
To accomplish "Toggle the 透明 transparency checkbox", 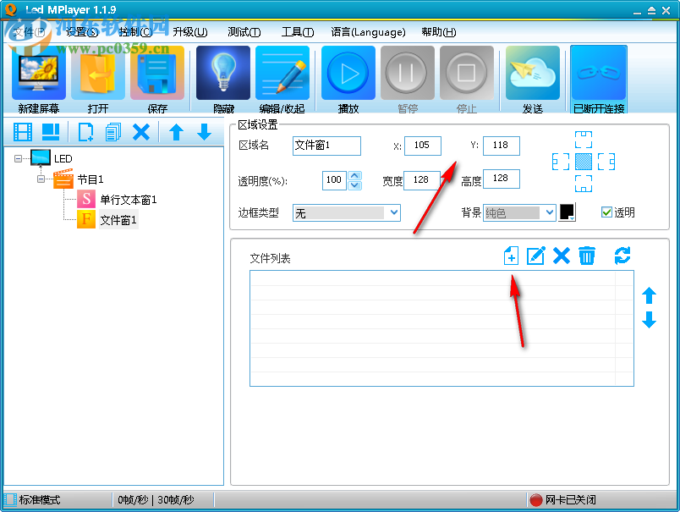I will (607, 212).
